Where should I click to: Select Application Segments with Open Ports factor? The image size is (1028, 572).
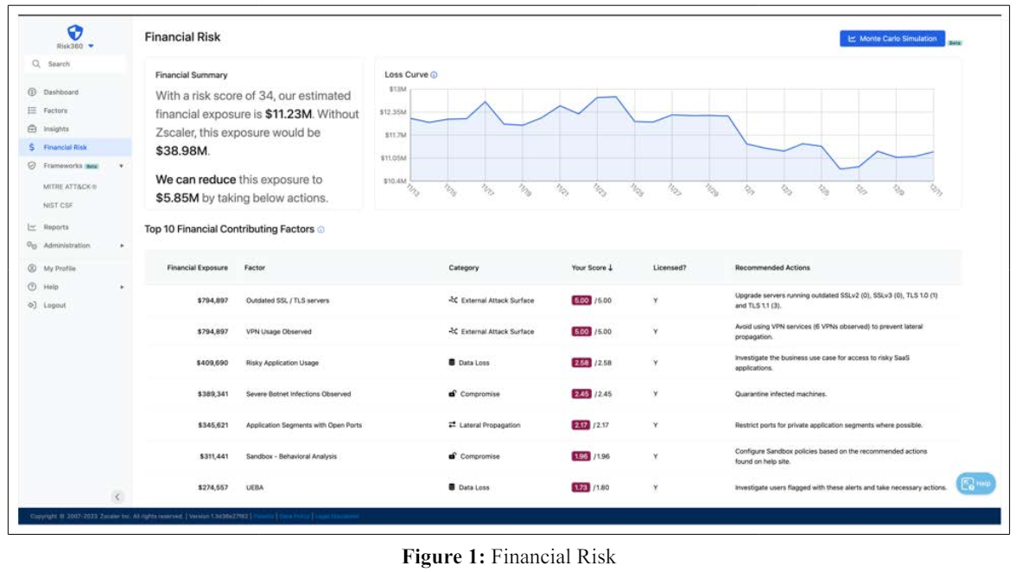(303, 425)
